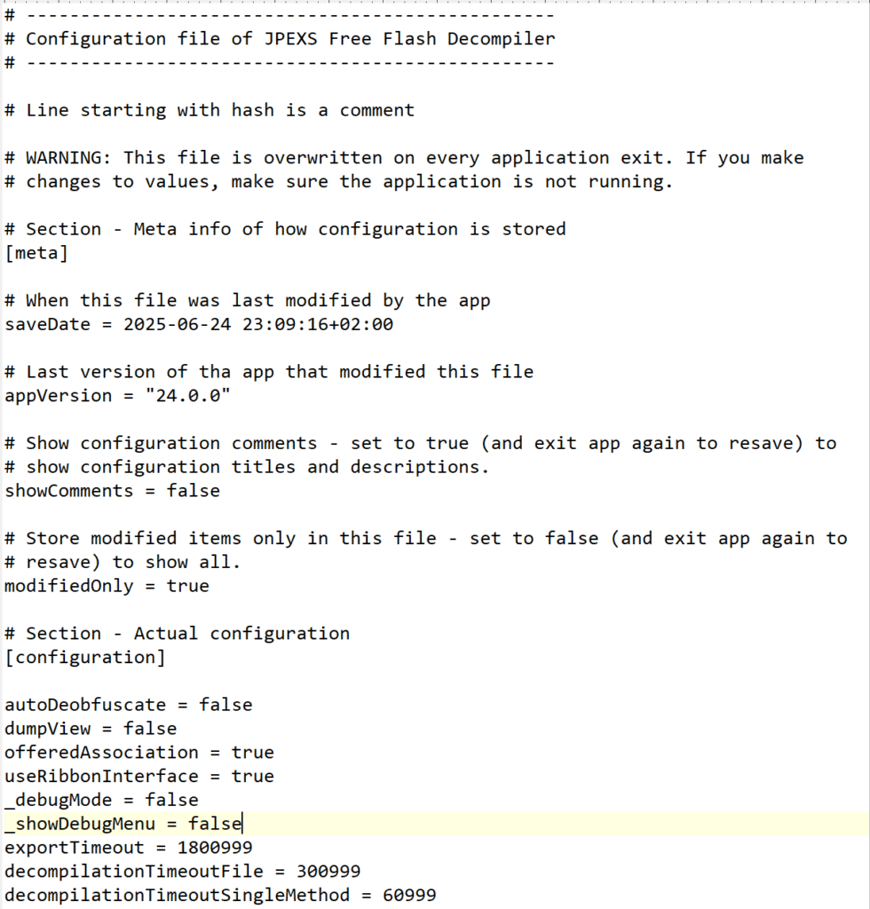Click the "Last version of tha app" comment
Screen dimensions: 870x909
(x=269, y=372)
